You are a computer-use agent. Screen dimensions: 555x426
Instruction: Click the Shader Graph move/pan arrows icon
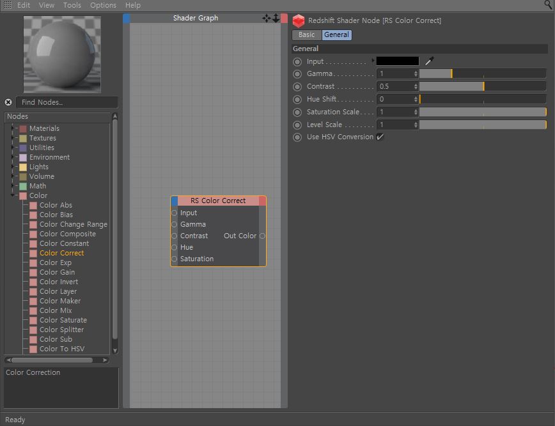click(266, 18)
